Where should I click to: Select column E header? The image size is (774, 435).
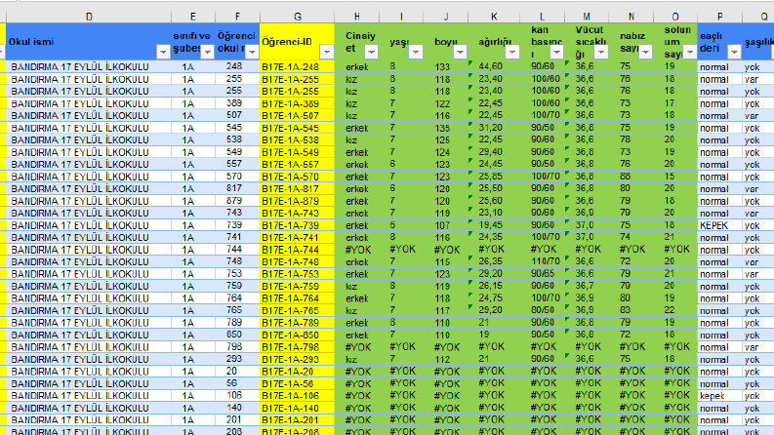point(193,17)
